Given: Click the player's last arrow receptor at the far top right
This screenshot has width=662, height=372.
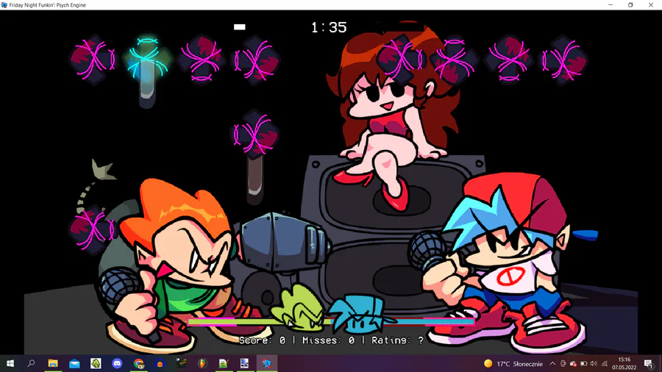Looking at the screenshot, I should 564,60.
